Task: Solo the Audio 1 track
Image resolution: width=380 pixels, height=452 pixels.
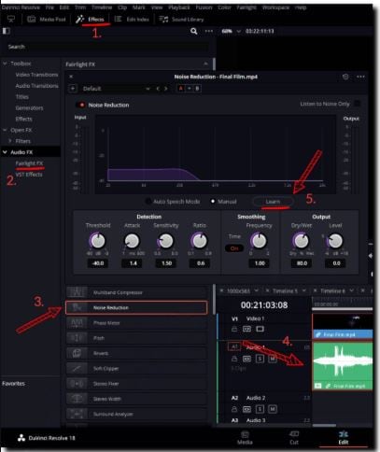Action: [x=260, y=359]
